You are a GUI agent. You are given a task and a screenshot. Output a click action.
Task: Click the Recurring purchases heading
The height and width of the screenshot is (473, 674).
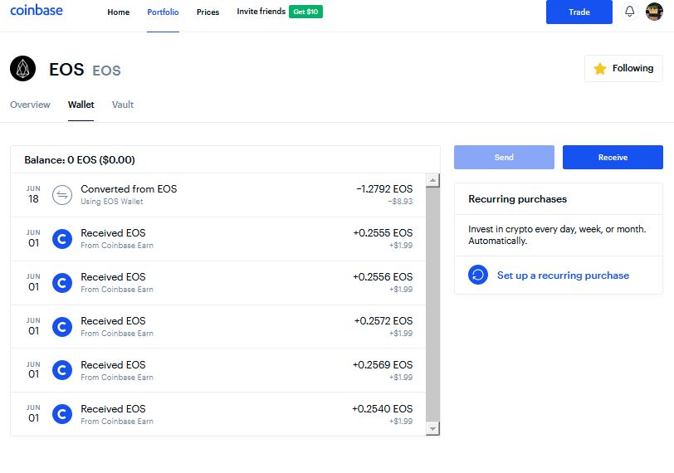pos(518,199)
